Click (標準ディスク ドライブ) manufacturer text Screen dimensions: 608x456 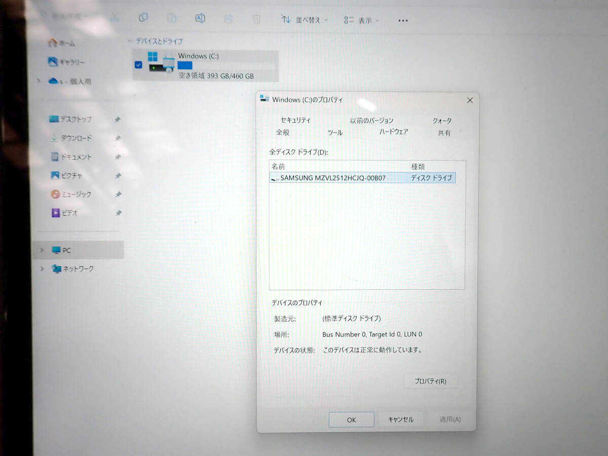(x=352, y=319)
